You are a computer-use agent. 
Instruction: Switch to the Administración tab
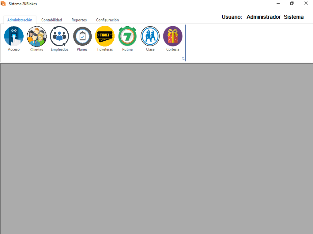(20, 20)
